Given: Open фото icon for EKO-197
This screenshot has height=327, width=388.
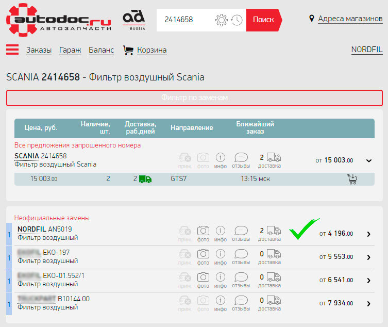Looking at the screenshot, I should click(x=203, y=257).
